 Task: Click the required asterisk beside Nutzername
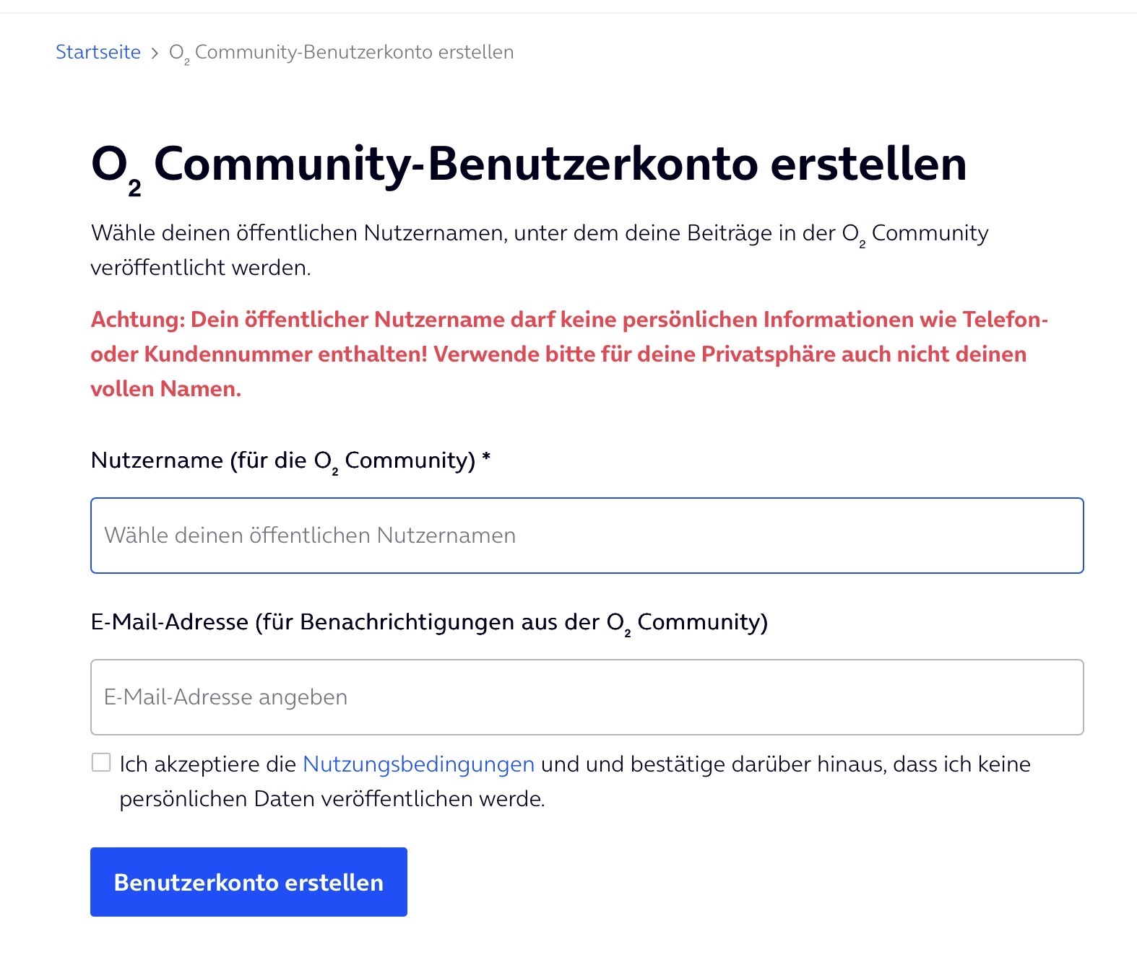pos(486,458)
